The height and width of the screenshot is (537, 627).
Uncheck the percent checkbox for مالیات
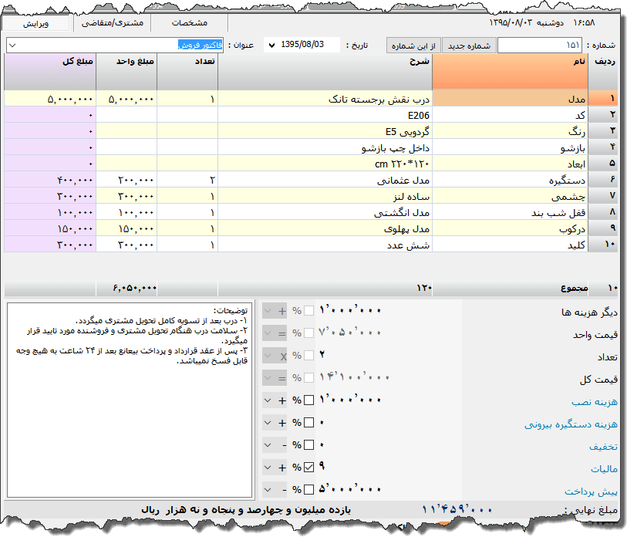click(x=309, y=468)
